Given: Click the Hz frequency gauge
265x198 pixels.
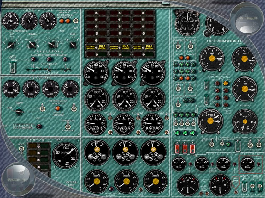Looking at the screenshot, I should point(11,21).
